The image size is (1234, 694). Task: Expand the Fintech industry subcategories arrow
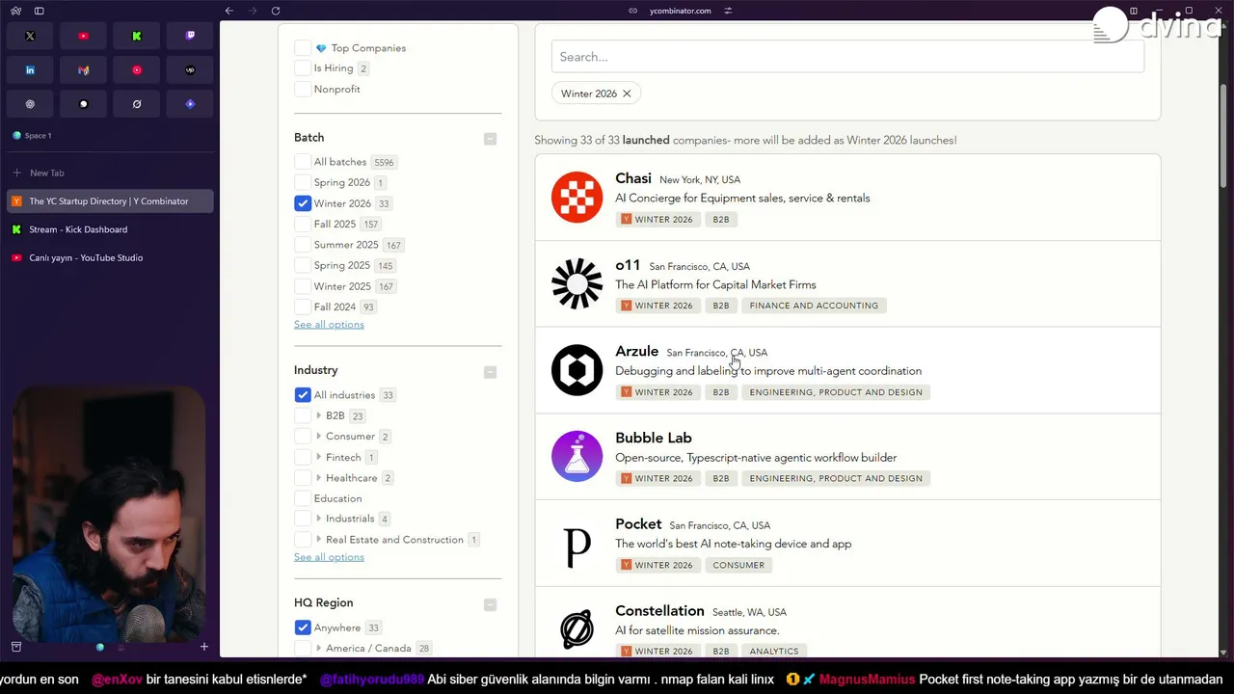click(318, 457)
